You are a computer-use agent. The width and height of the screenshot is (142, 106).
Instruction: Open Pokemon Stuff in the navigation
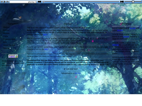tap(9, 39)
